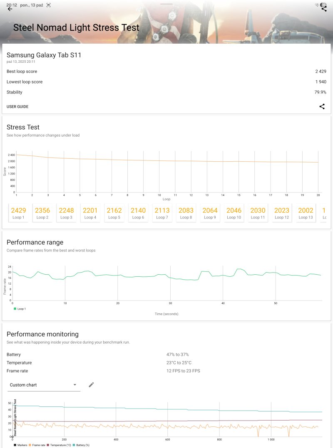Click the pencil icon to edit custom chart
This screenshot has height=448, width=333.
point(91,385)
